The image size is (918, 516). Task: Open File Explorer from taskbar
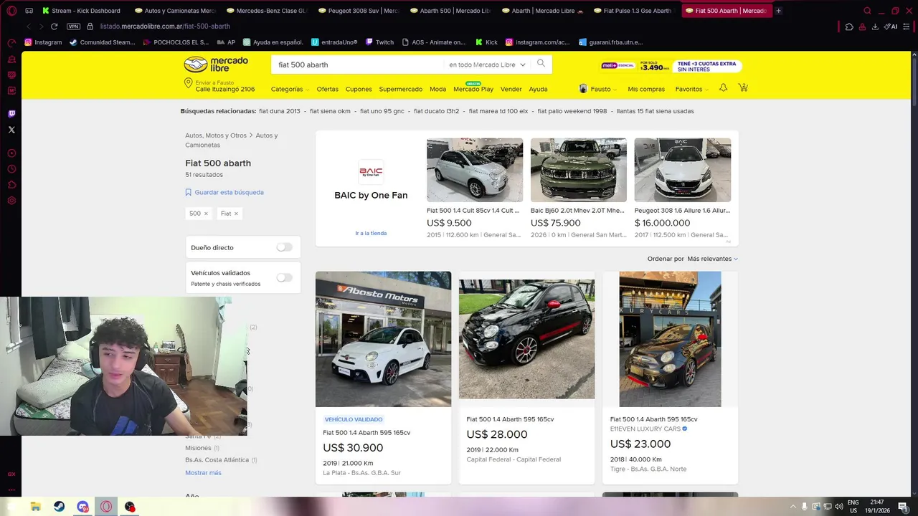[35, 507]
